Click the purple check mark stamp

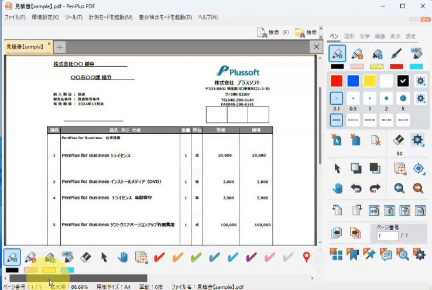coord(251,257)
